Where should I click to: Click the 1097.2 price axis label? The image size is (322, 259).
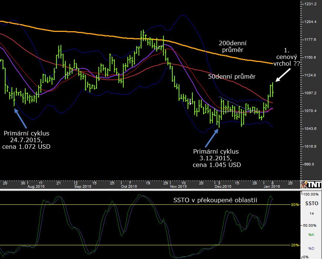(x=310, y=93)
